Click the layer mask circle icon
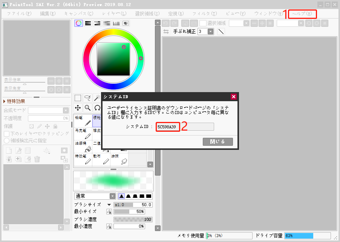Screen dimensions: 340x242 pyautogui.click(x=64, y=150)
